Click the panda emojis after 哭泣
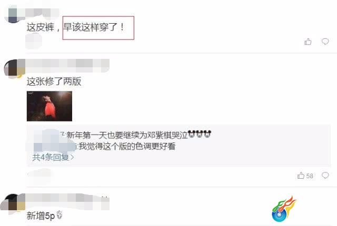337x226 pixels. pos(200,134)
